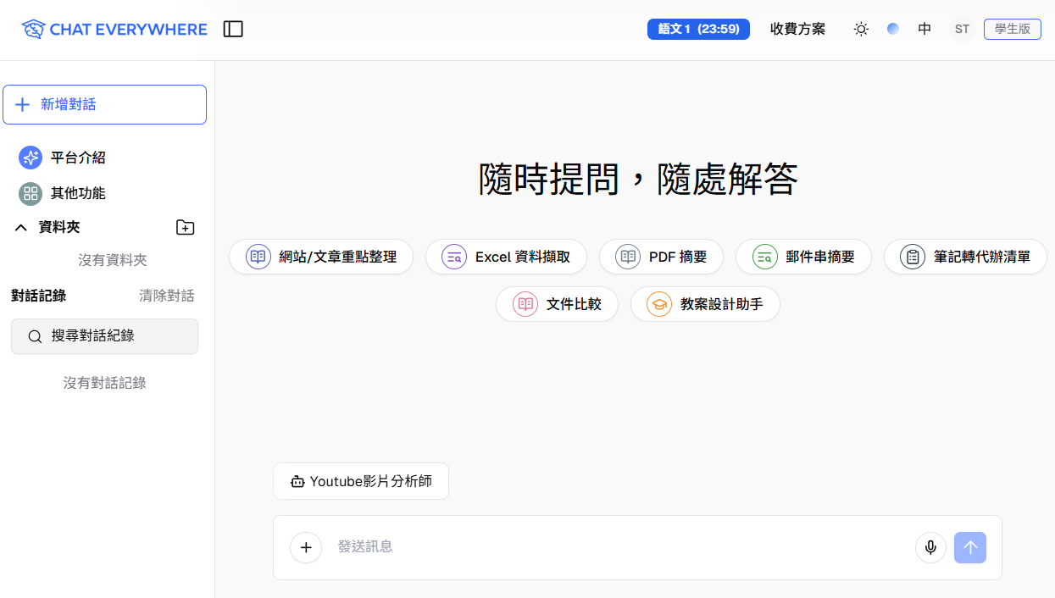Collapse the 資料夾 section chevron
This screenshot has width=1055, height=598.
(21, 227)
